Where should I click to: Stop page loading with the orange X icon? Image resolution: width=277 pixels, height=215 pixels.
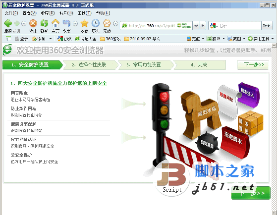(x=33, y=23)
